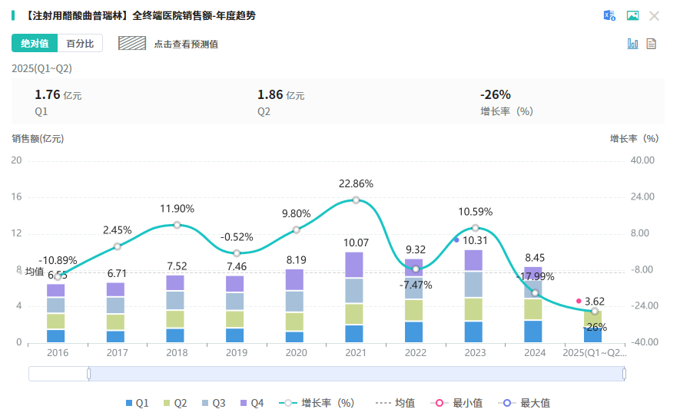Click 点击查看预测值 link
The image size is (680, 419).
click(186, 45)
